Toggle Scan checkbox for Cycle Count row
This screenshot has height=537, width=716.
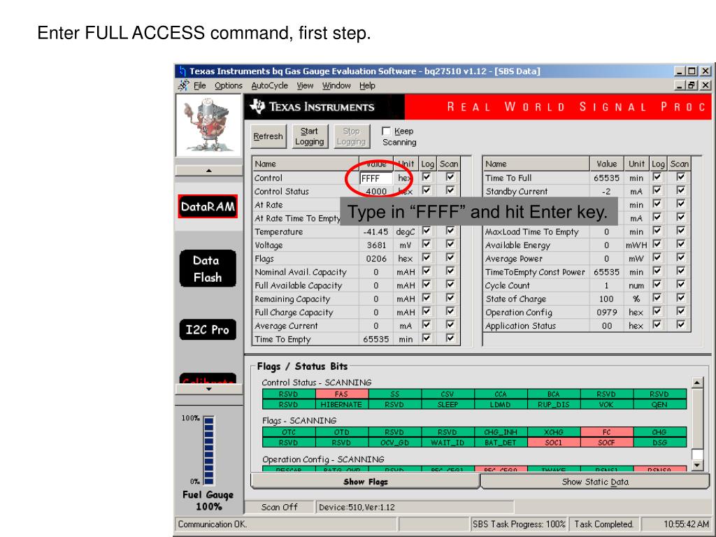coord(681,284)
